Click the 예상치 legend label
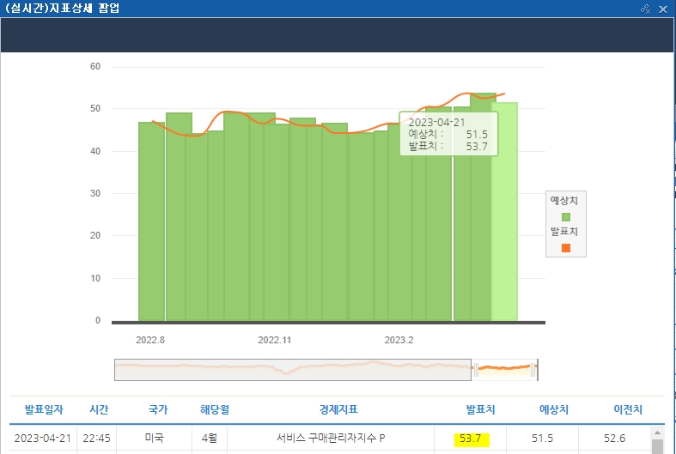The width and height of the screenshot is (676, 454). coord(564,200)
